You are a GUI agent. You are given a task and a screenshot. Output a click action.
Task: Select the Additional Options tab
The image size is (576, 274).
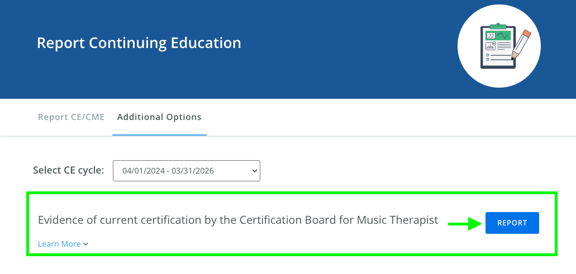pyautogui.click(x=159, y=117)
